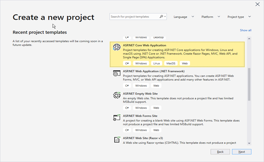Click the template list scrollbar thumb
This screenshot has height=162, width=264.
coord(249,84)
